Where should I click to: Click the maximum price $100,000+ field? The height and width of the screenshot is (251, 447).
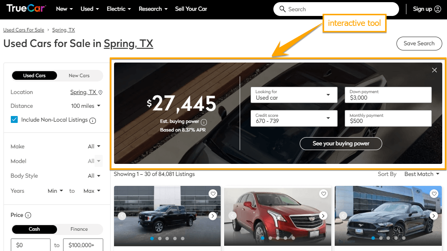click(83, 245)
